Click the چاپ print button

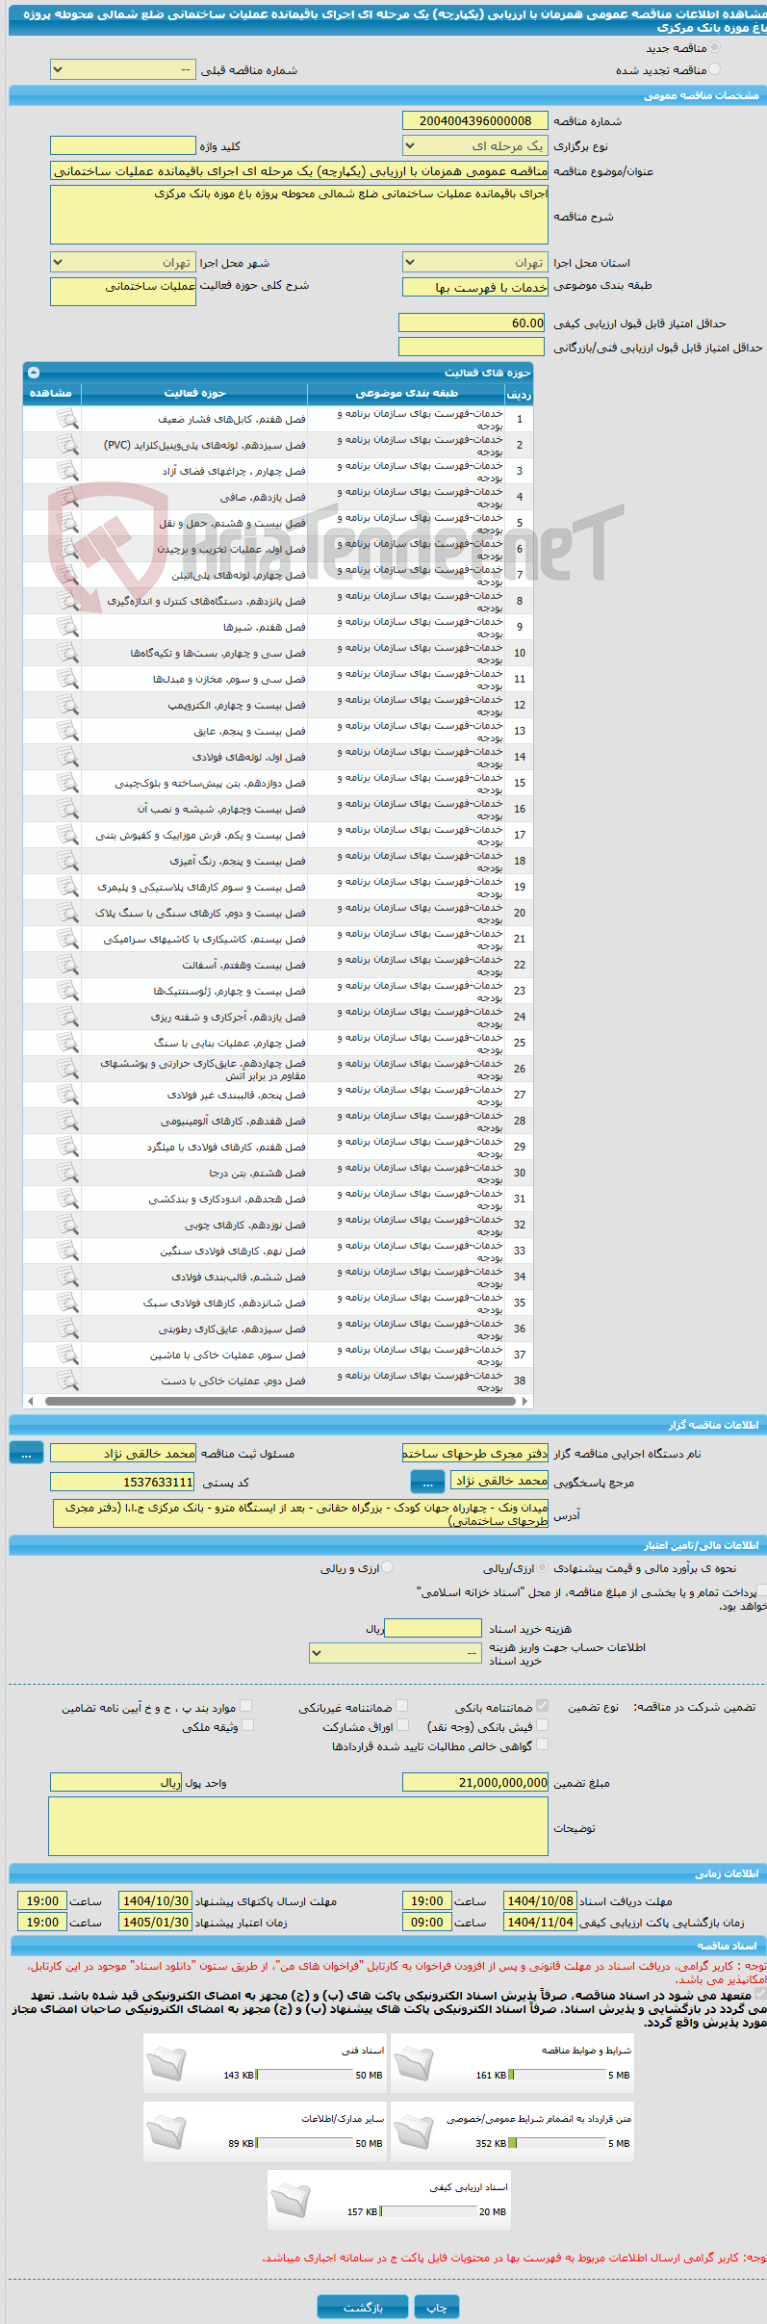coord(437,2307)
